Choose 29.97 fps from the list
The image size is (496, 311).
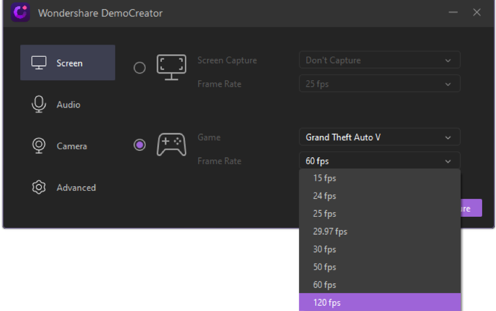coord(380,231)
